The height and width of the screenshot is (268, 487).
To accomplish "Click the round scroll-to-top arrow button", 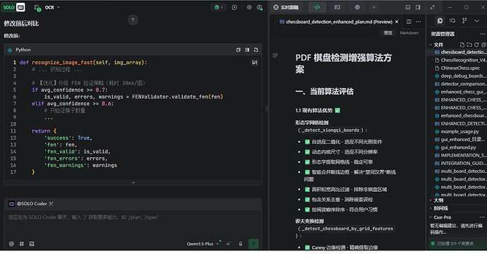I will coord(133,20).
